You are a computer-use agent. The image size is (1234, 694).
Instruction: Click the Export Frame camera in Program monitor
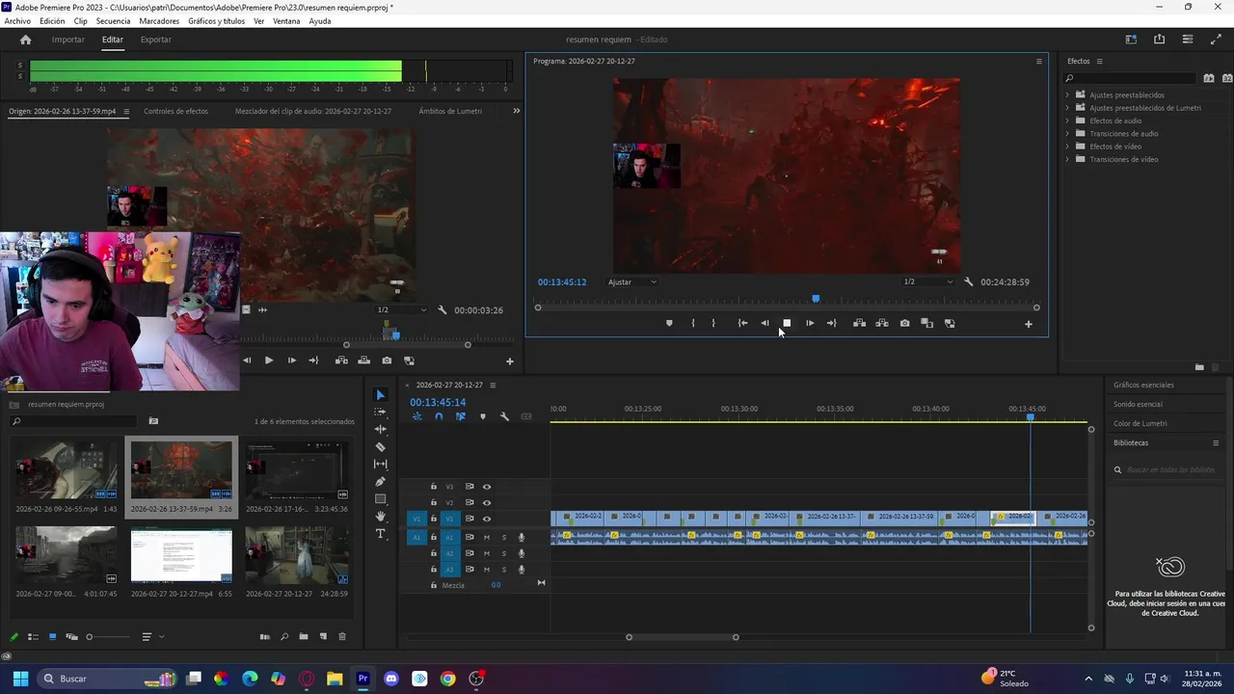point(904,324)
